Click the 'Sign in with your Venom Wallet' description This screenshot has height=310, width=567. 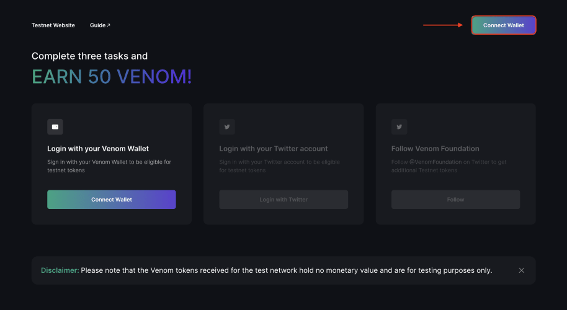tap(109, 166)
